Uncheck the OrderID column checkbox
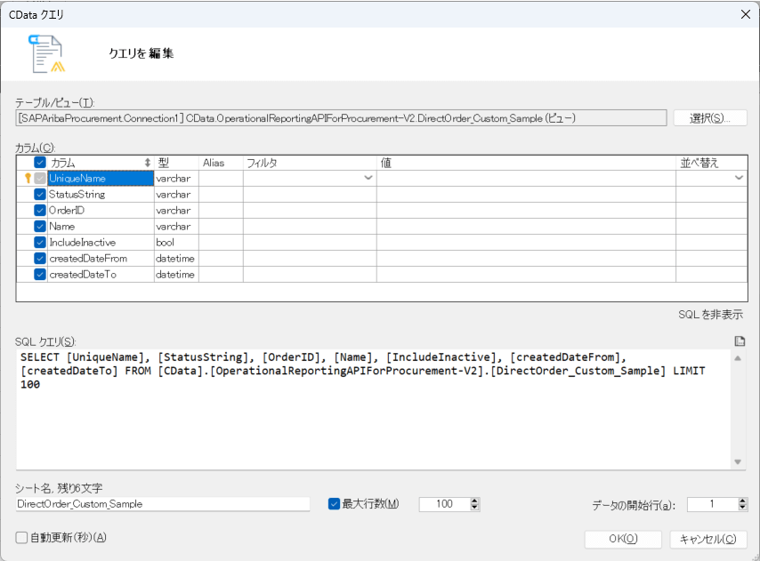 click(40, 210)
